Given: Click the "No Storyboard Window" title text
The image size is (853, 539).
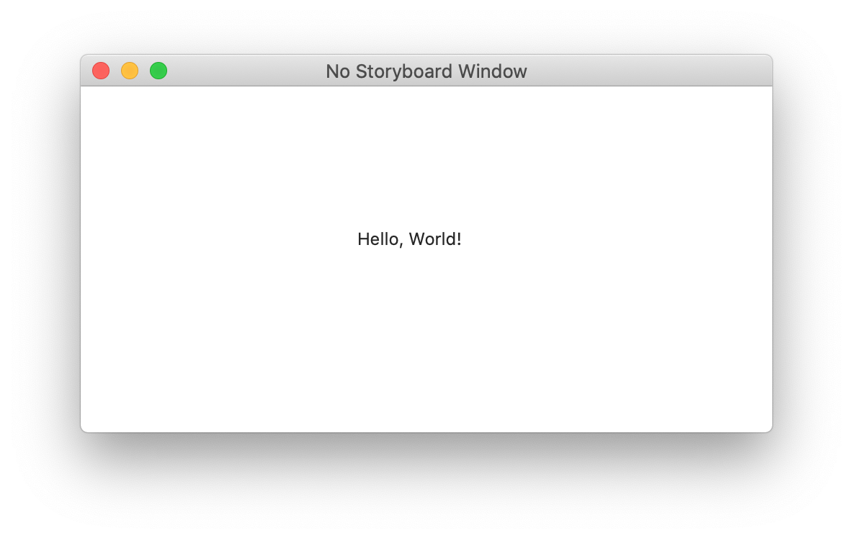Looking at the screenshot, I should [426, 71].
